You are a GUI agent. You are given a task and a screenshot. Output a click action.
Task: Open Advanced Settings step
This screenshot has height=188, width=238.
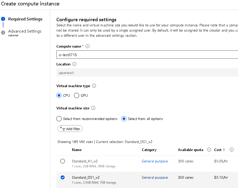pos(25,31)
